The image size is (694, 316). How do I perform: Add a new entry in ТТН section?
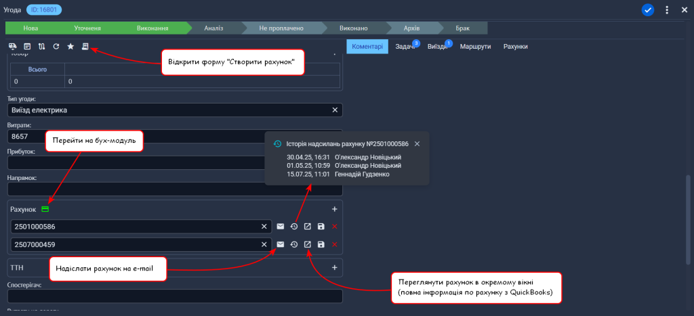pos(335,267)
